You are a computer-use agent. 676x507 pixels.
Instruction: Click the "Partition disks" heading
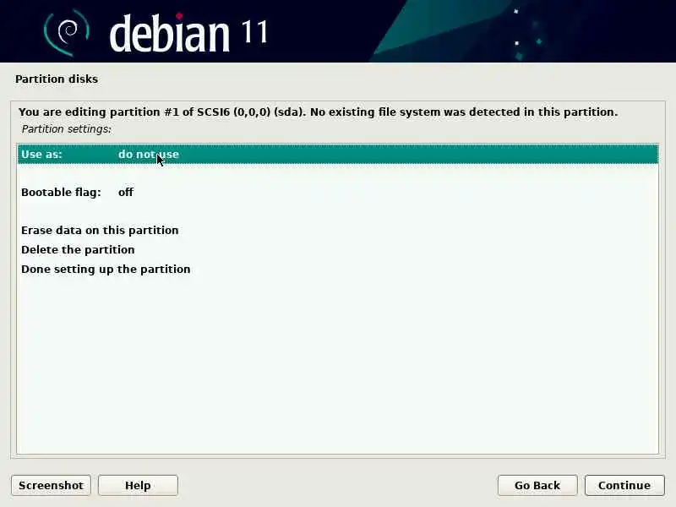pos(57,79)
